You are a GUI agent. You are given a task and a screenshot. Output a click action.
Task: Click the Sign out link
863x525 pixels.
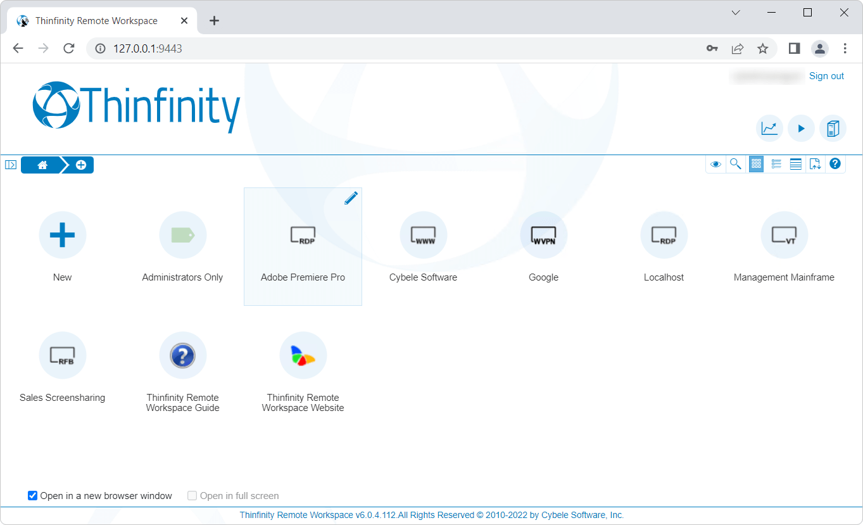[826, 76]
